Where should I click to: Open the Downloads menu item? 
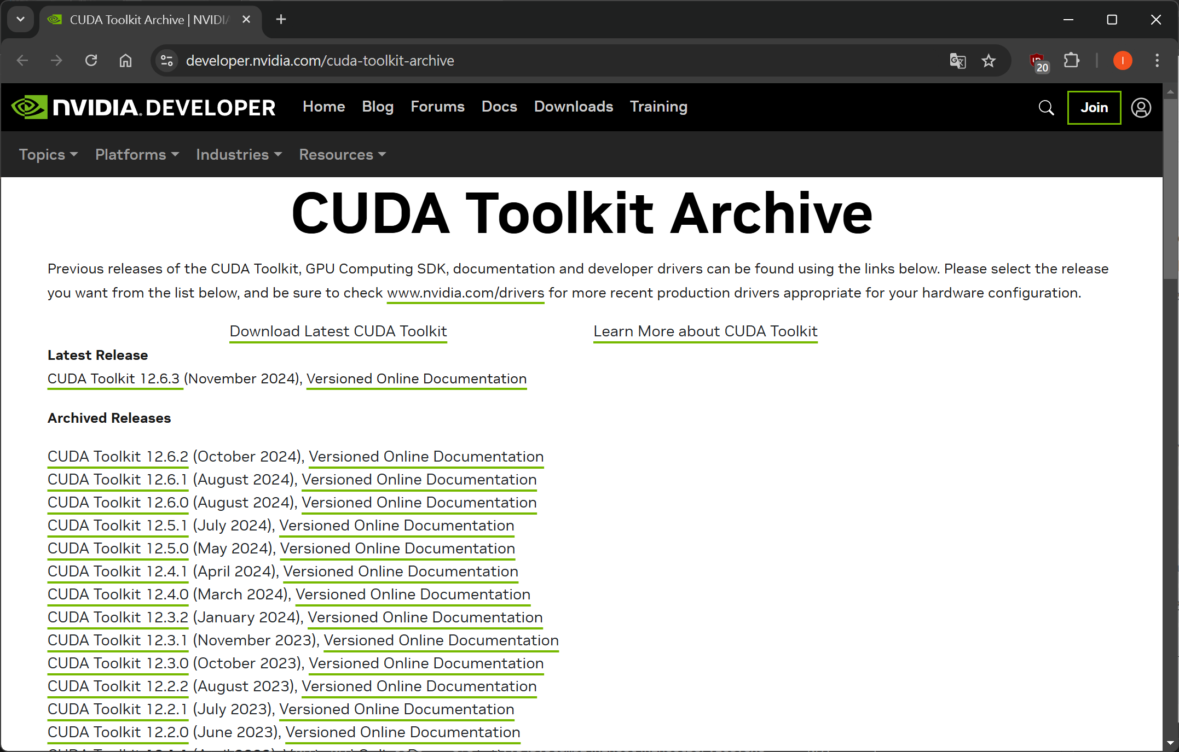573,107
